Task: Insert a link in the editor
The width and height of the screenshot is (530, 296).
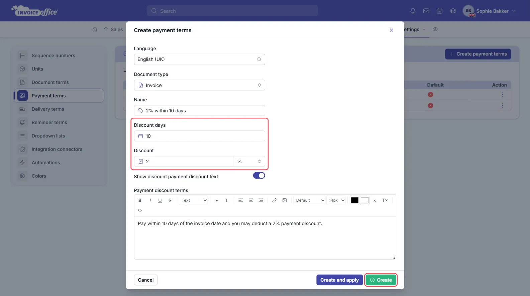Action: click(x=274, y=200)
